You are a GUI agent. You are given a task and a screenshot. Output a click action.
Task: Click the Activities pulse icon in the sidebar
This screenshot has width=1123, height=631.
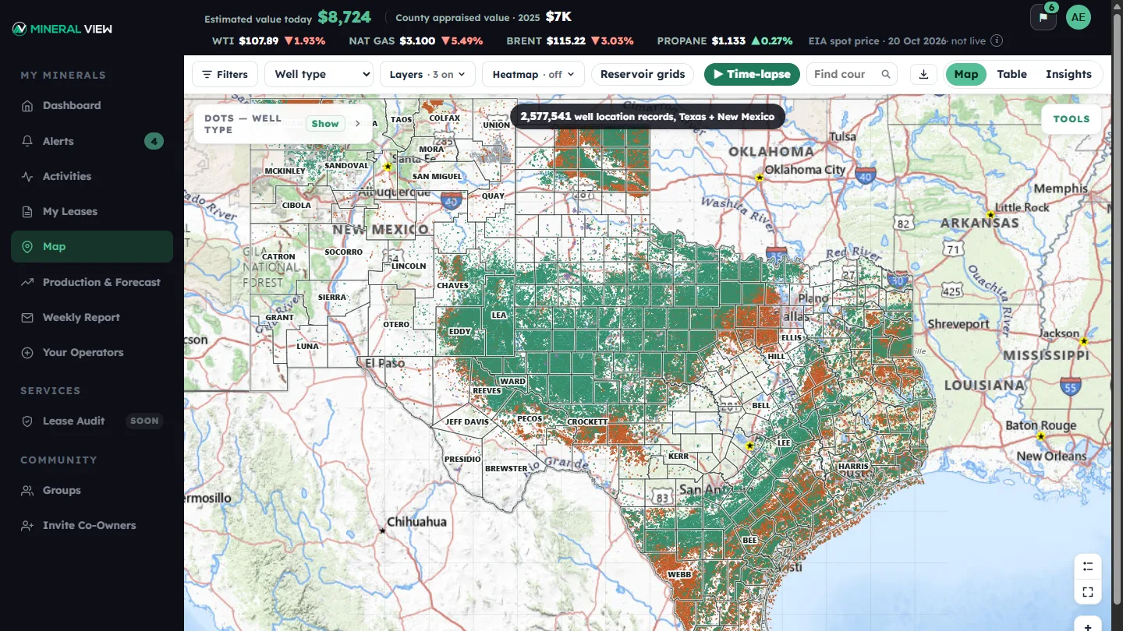tap(27, 176)
